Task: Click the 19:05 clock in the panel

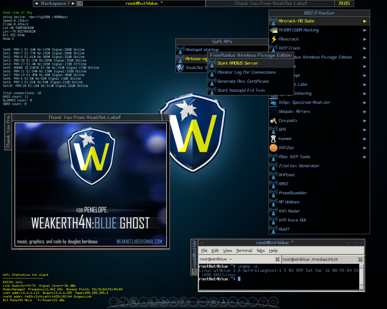Action: click(x=344, y=3)
